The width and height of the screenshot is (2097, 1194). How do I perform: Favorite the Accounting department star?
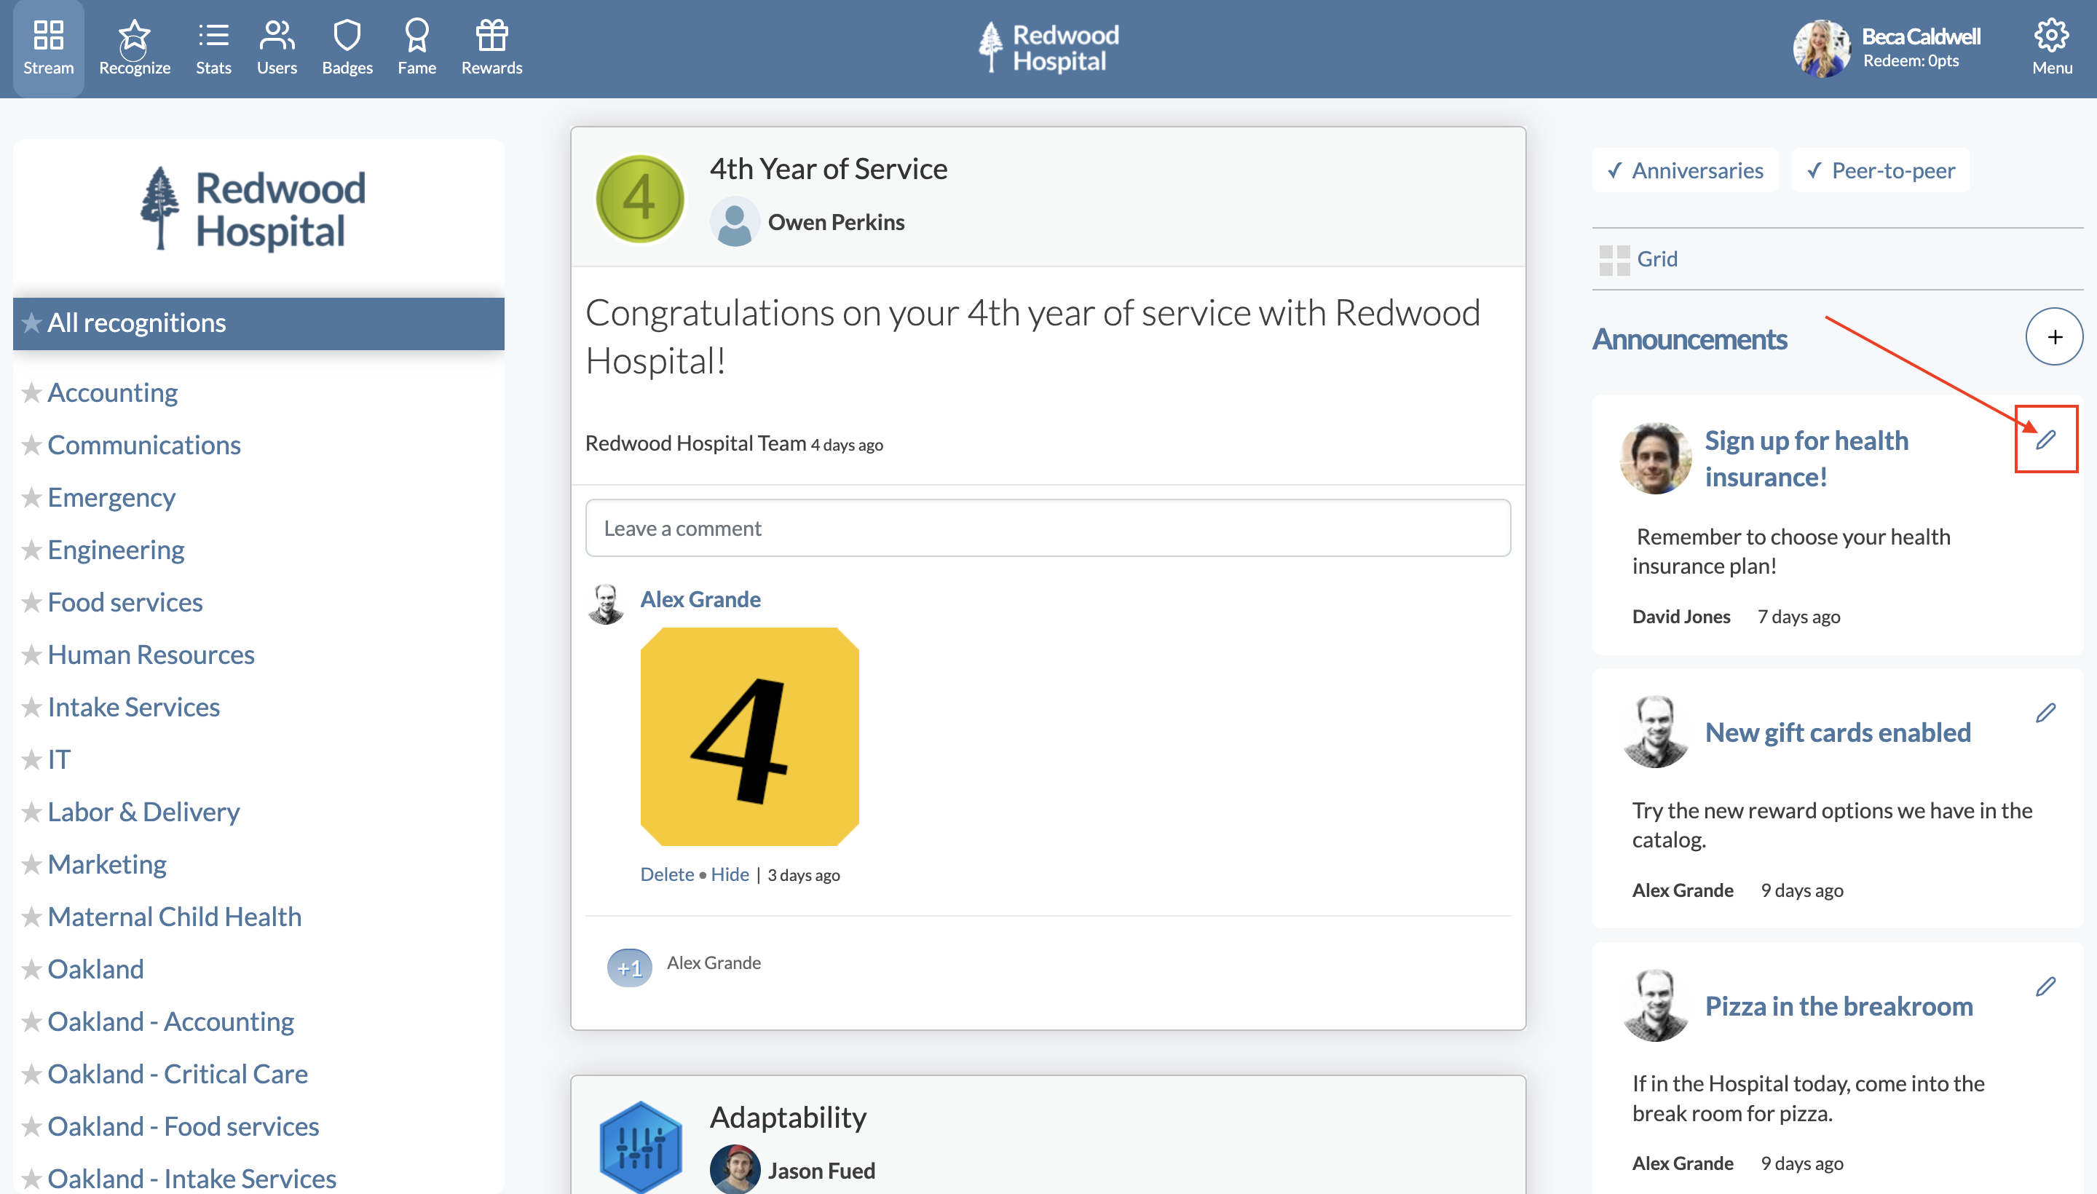(x=31, y=392)
